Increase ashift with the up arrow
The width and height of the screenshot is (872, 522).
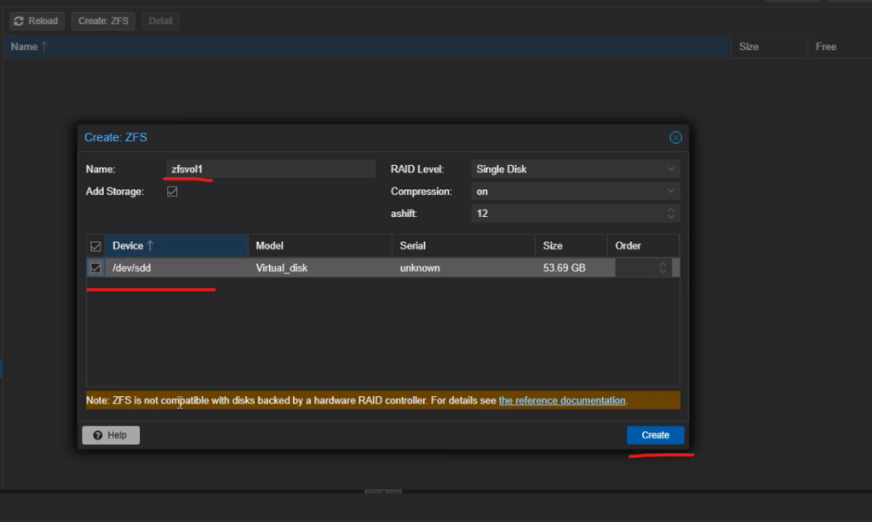pyautogui.click(x=671, y=209)
